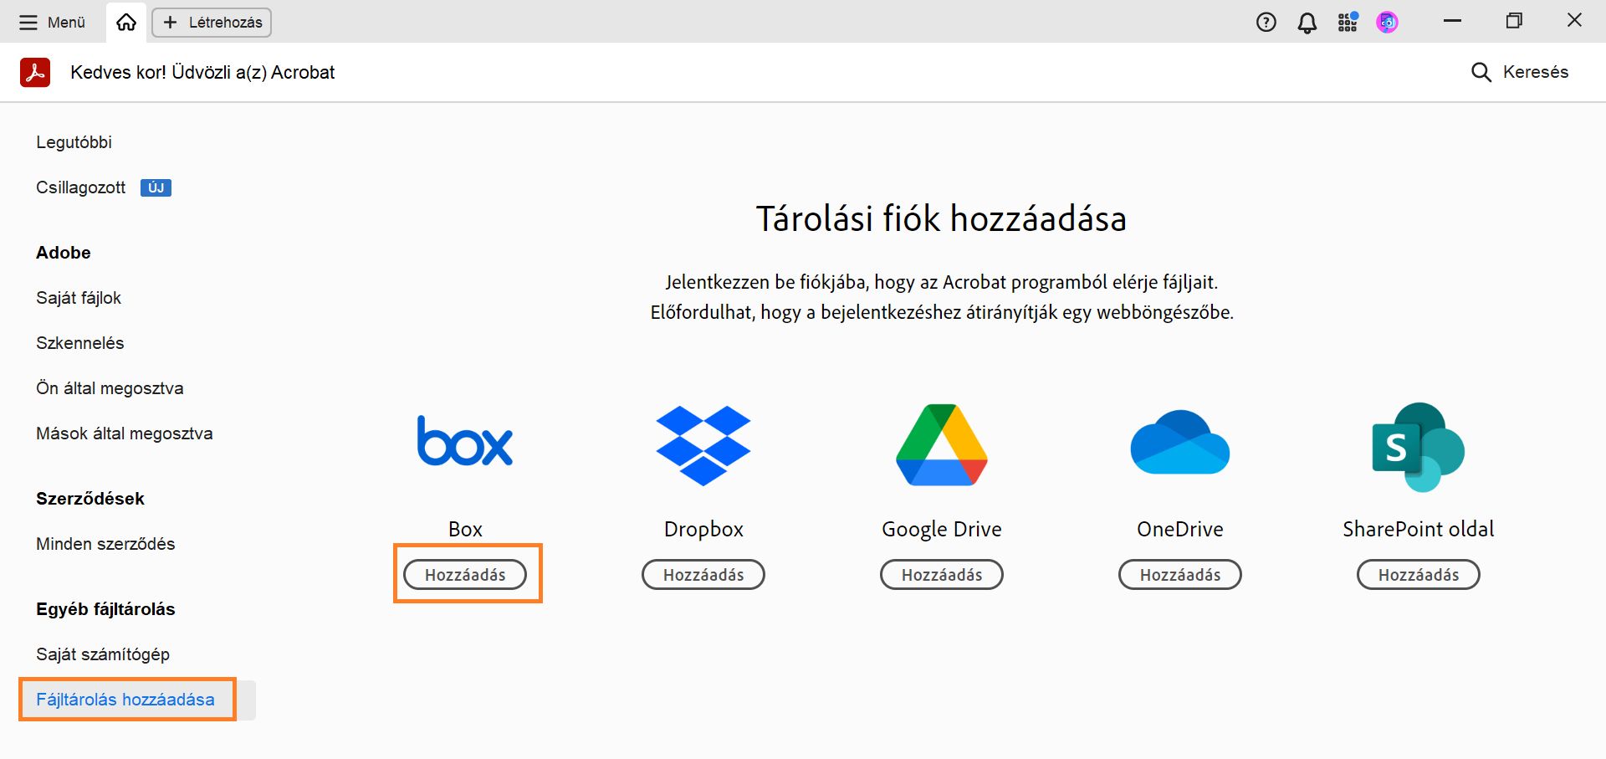The width and height of the screenshot is (1606, 759).
Task: Open the apps grid icon
Action: coord(1347,22)
